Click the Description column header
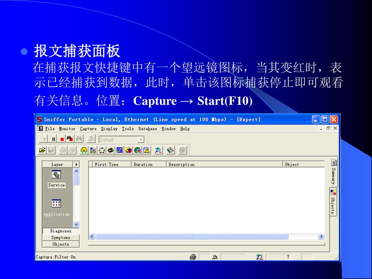Viewport: 372px width, 279px height. click(x=224, y=164)
